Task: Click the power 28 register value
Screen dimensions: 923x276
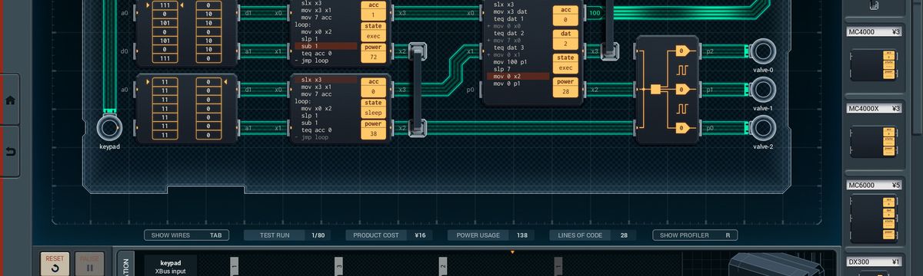Action: click(565, 91)
